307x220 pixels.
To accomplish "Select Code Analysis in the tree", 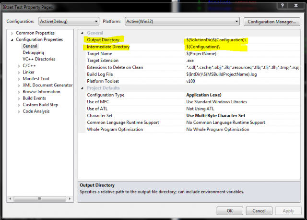I will click(36, 111).
